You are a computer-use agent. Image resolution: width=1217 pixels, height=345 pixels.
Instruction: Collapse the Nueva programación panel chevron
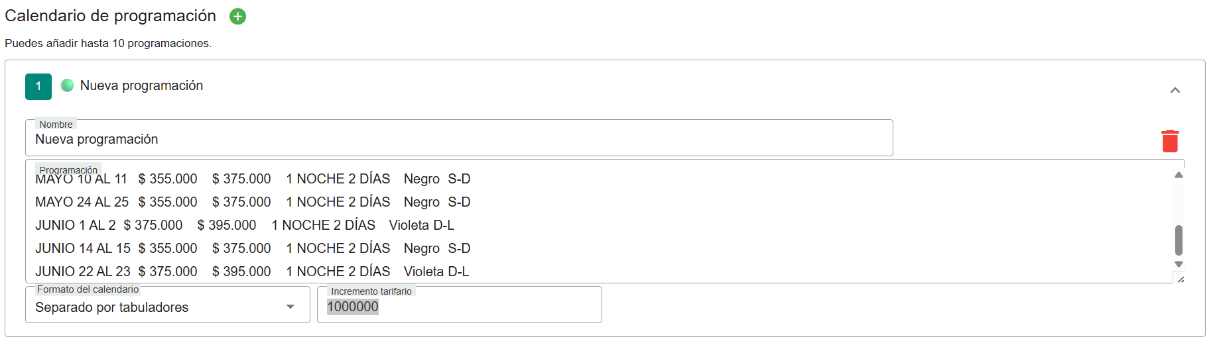tap(1175, 90)
